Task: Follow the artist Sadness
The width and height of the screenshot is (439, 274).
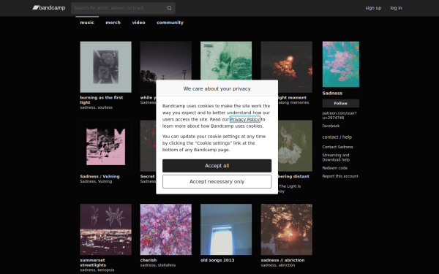Action: (x=341, y=104)
